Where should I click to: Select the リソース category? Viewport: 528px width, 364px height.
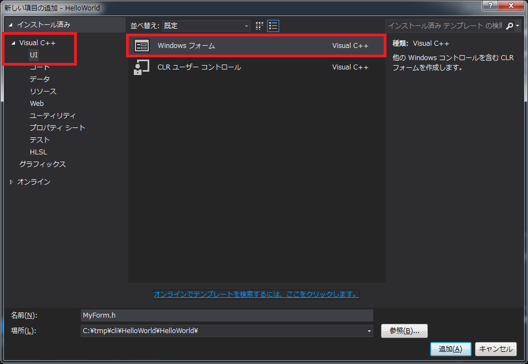43,92
